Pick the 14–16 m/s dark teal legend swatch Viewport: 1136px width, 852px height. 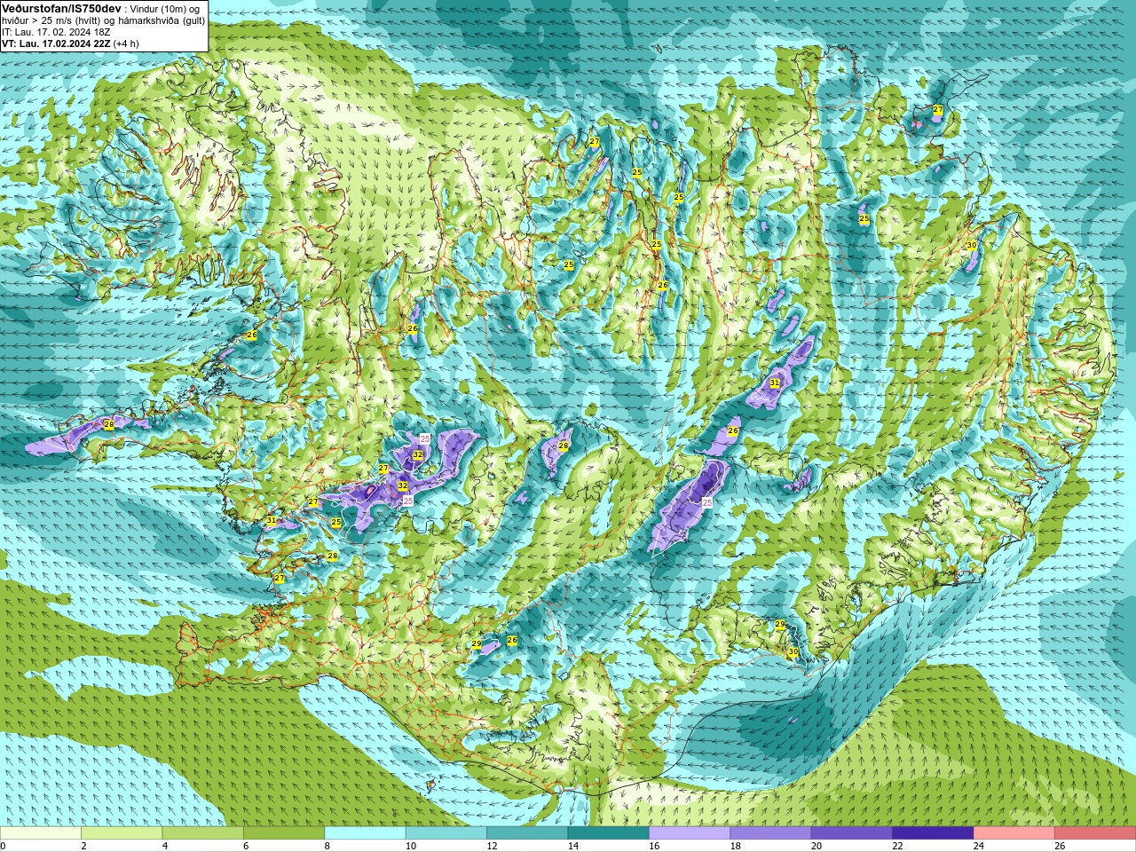pyautogui.click(x=608, y=833)
